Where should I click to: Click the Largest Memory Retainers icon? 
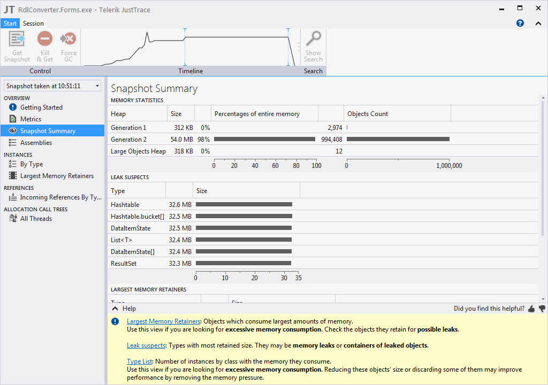tap(13, 176)
